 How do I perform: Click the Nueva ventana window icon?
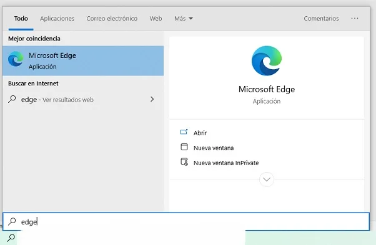[x=184, y=147]
